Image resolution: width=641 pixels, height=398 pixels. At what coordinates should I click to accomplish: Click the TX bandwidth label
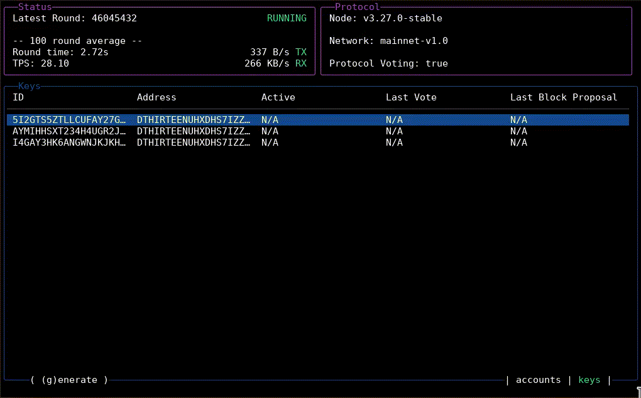pos(301,52)
